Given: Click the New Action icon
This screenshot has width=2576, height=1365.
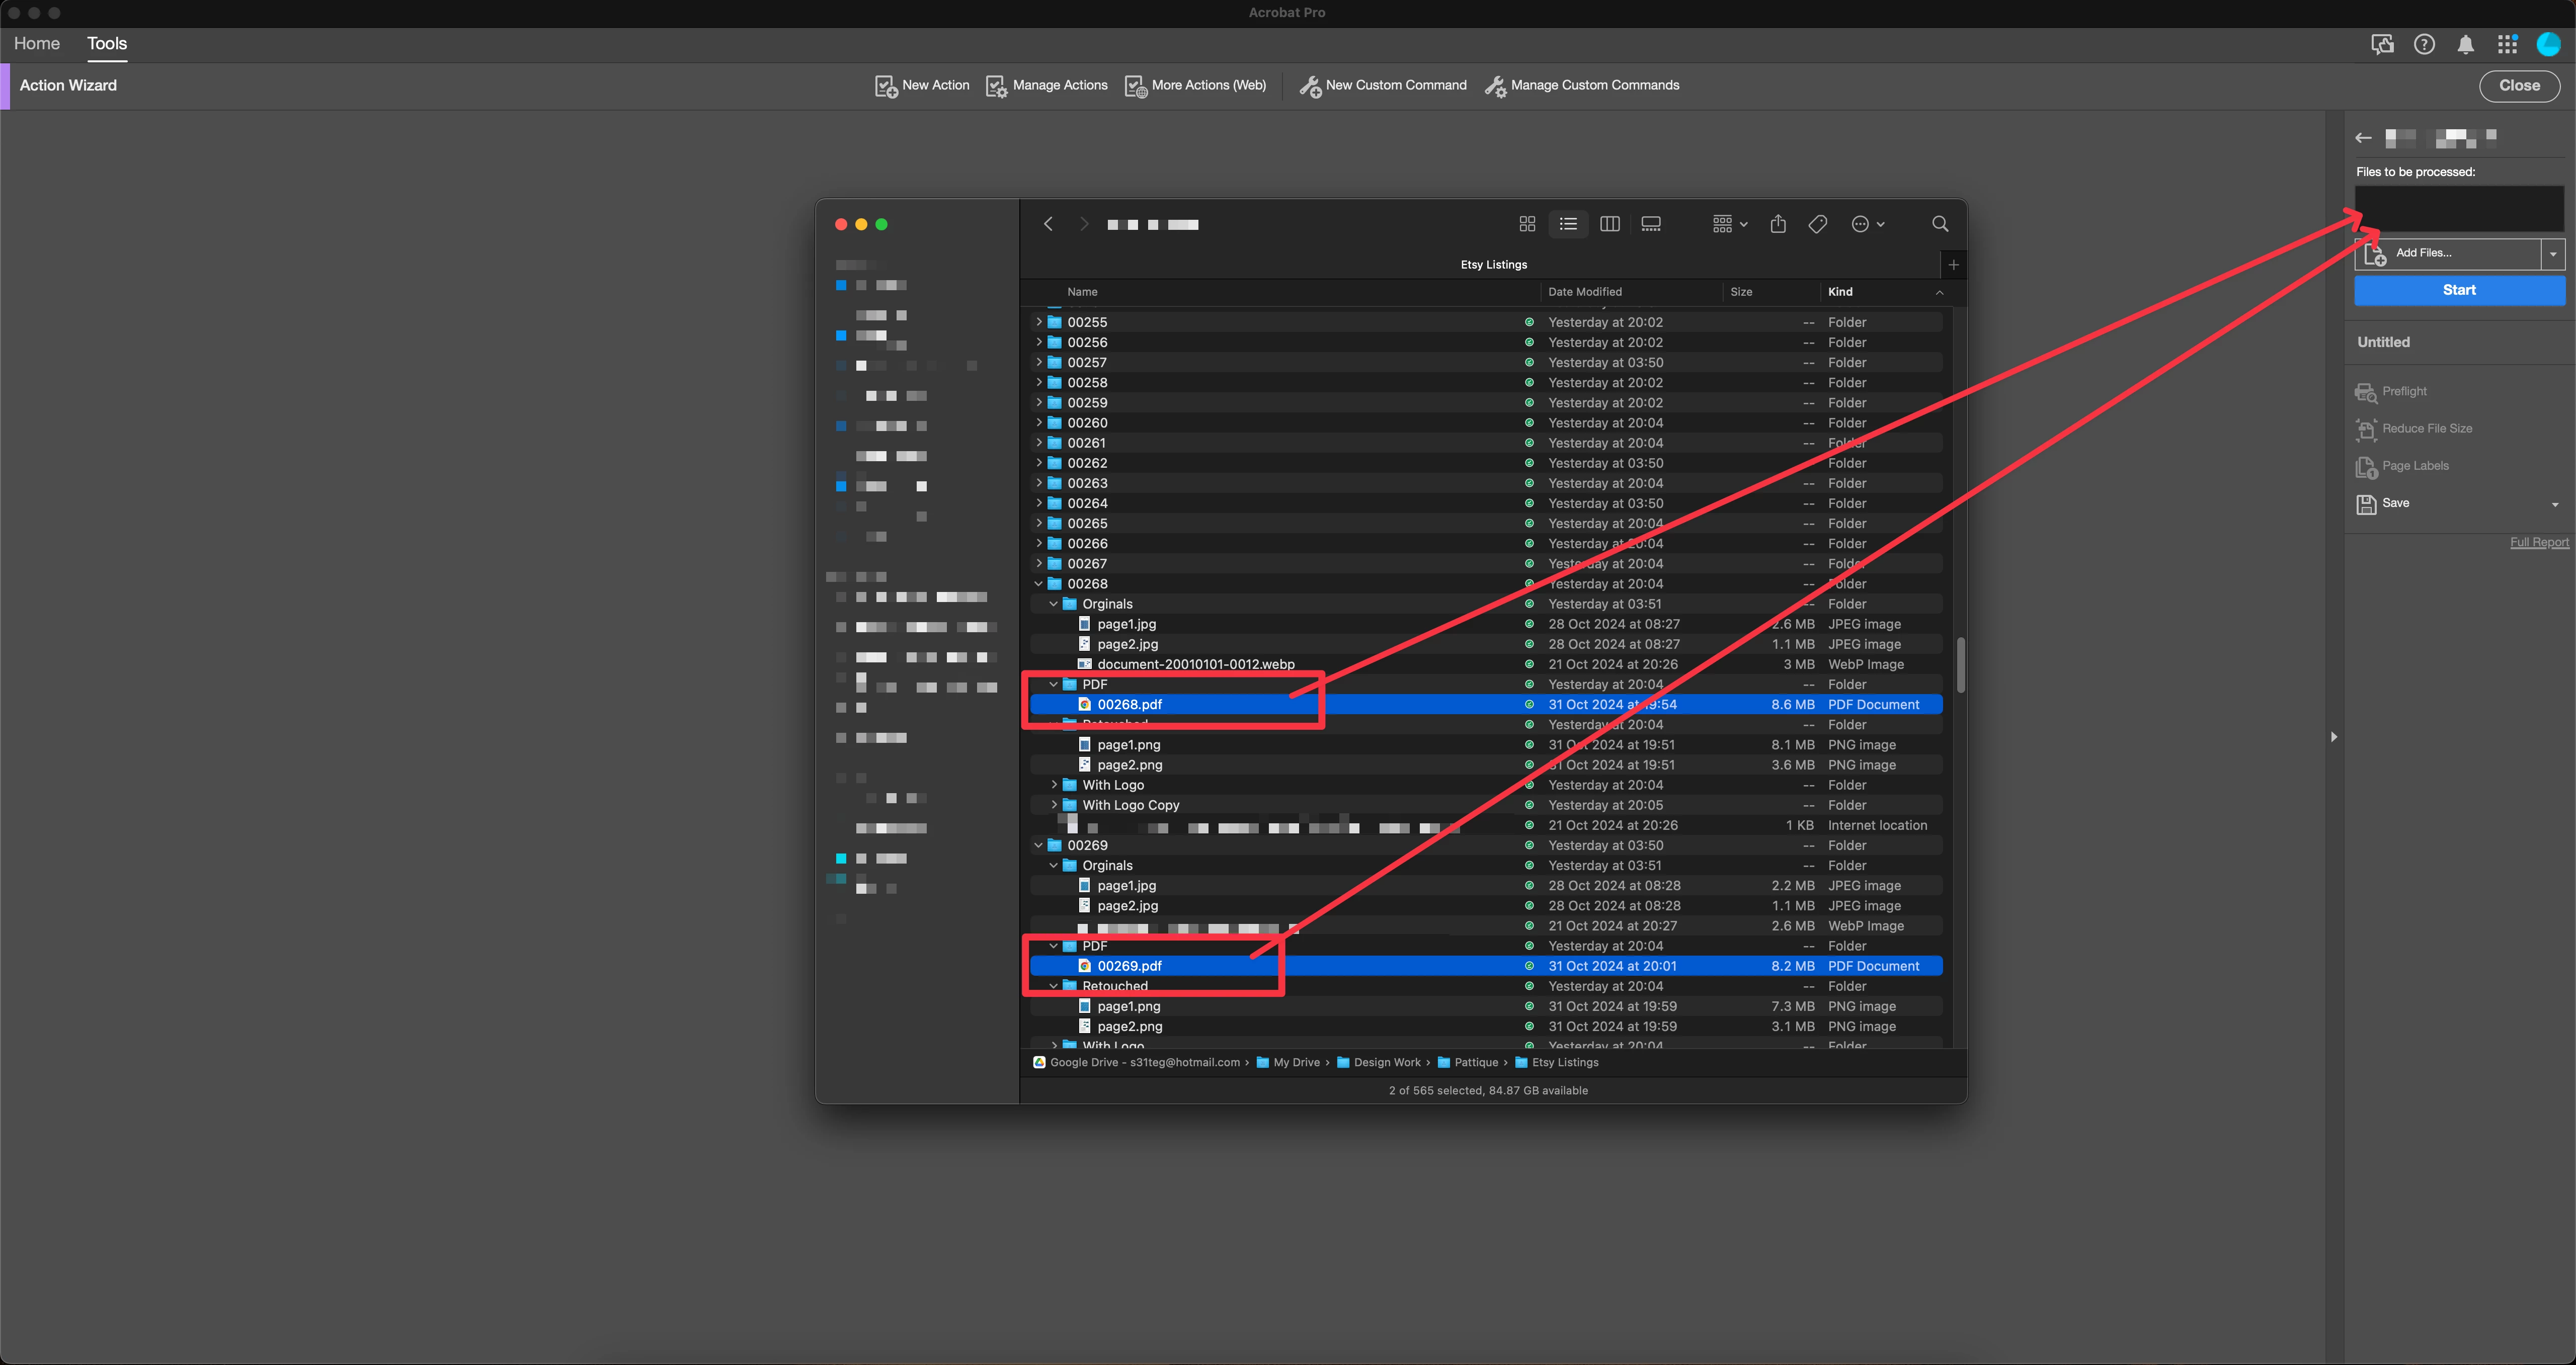Looking at the screenshot, I should coord(885,86).
